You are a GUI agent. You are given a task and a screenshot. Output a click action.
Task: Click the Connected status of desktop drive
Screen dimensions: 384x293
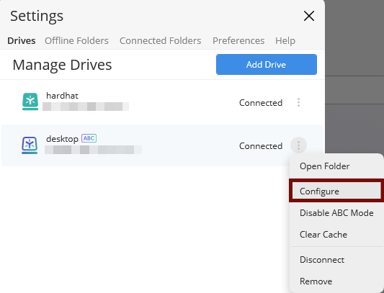pos(261,146)
